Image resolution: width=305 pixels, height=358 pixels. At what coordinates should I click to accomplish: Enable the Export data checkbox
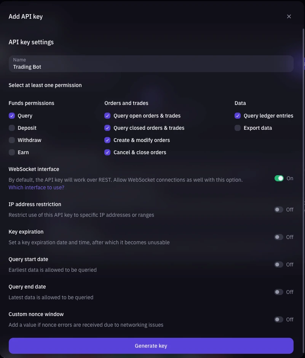tap(238, 128)
